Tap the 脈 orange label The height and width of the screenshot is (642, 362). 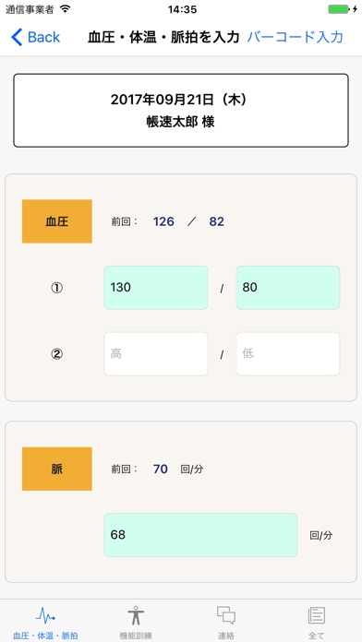[x=57, y=469]
